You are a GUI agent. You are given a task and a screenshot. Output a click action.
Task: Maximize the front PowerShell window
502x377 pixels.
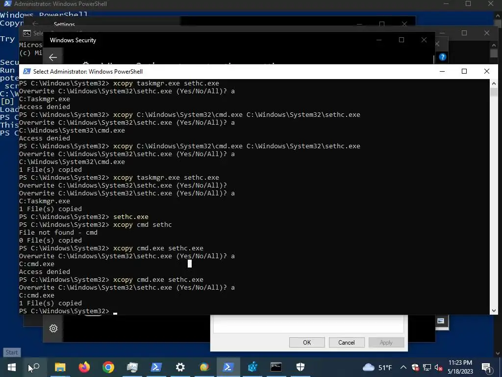pos(464,71)
